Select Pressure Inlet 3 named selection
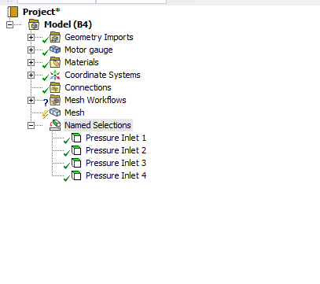Screen dimensions: 320x284 (x=116, y=163)
